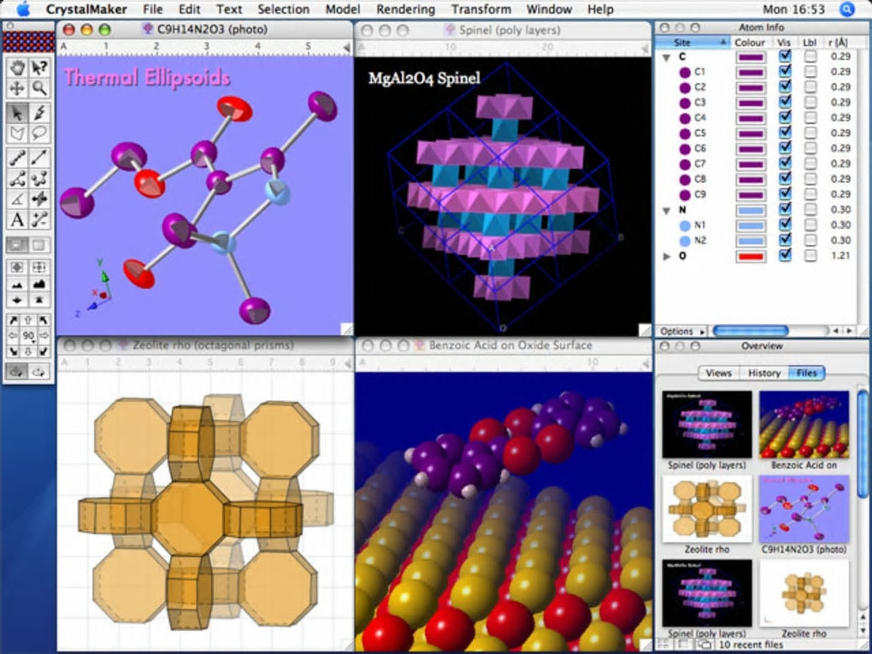Switch to the Views tab in Overview
The width and height of the screenshot is (872, 654).
coord(718,373)
